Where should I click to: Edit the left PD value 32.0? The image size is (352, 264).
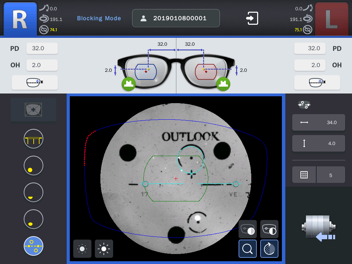coord(310,48)
